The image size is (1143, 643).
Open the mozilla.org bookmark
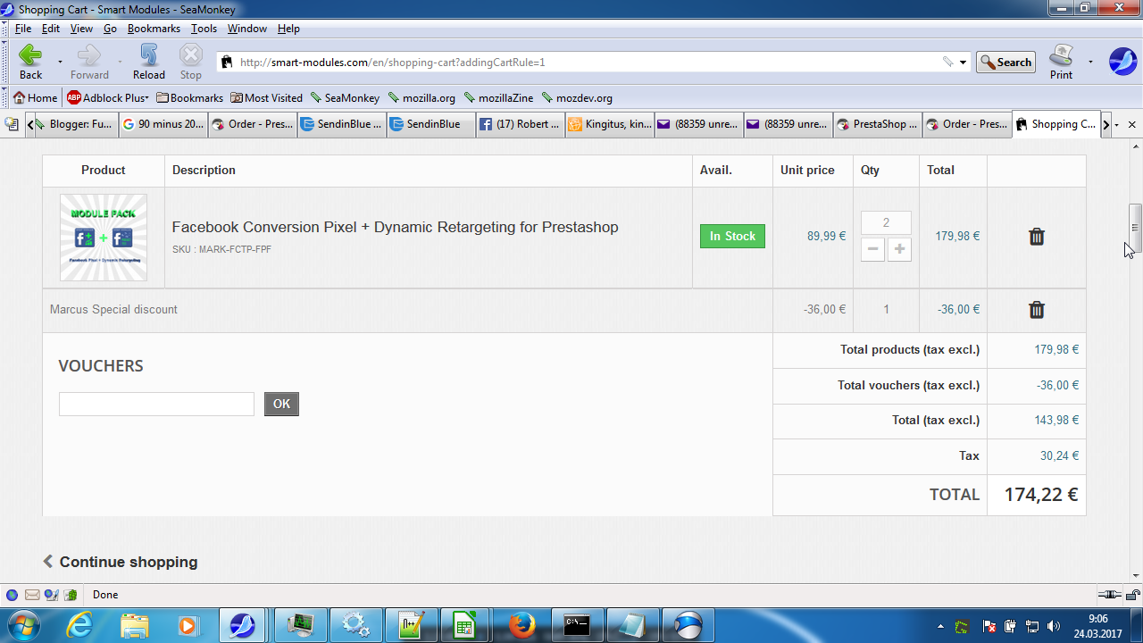[421, 98]
